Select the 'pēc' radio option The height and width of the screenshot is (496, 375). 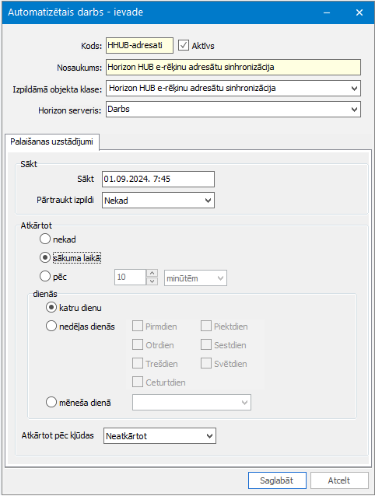tap(45, 276)
